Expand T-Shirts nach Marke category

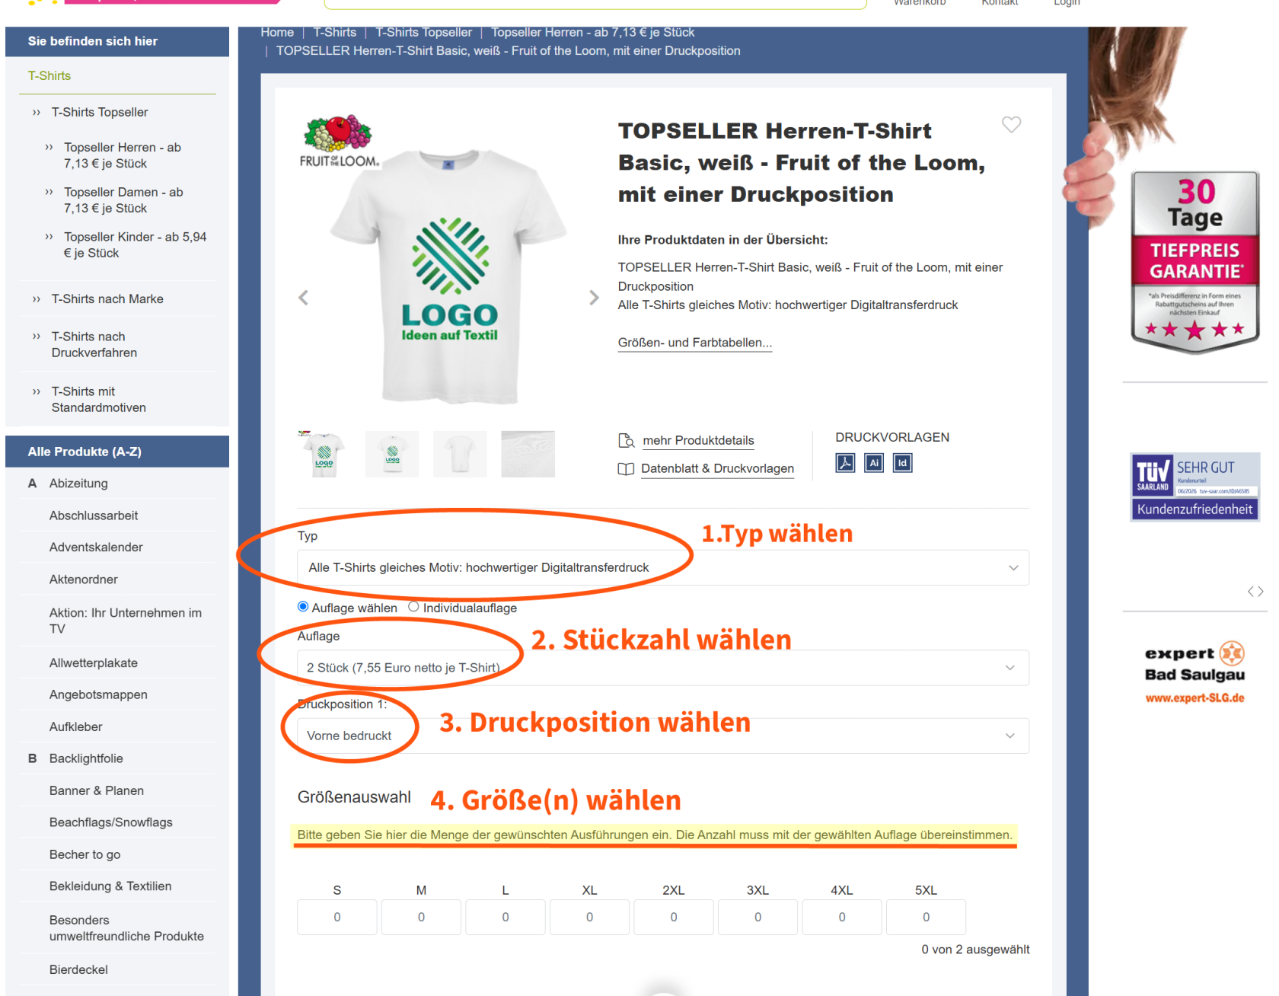tap(107, 299)
